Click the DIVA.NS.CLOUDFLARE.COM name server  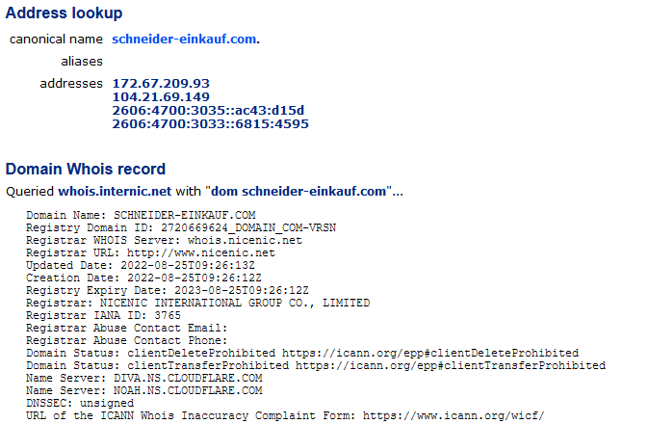188,378
